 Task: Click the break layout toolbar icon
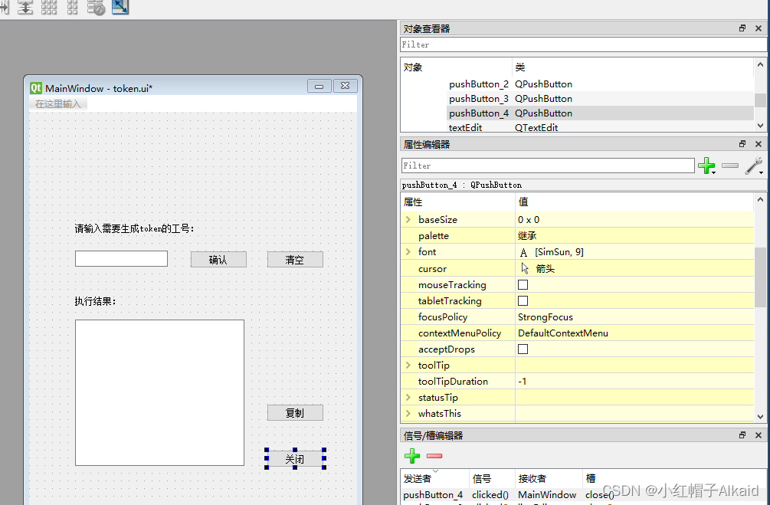point(97,8)
